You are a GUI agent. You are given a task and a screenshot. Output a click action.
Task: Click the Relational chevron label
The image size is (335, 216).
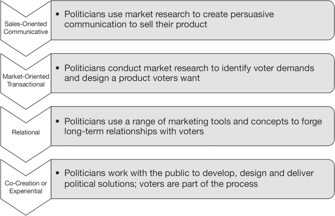(x=26, y=132)
